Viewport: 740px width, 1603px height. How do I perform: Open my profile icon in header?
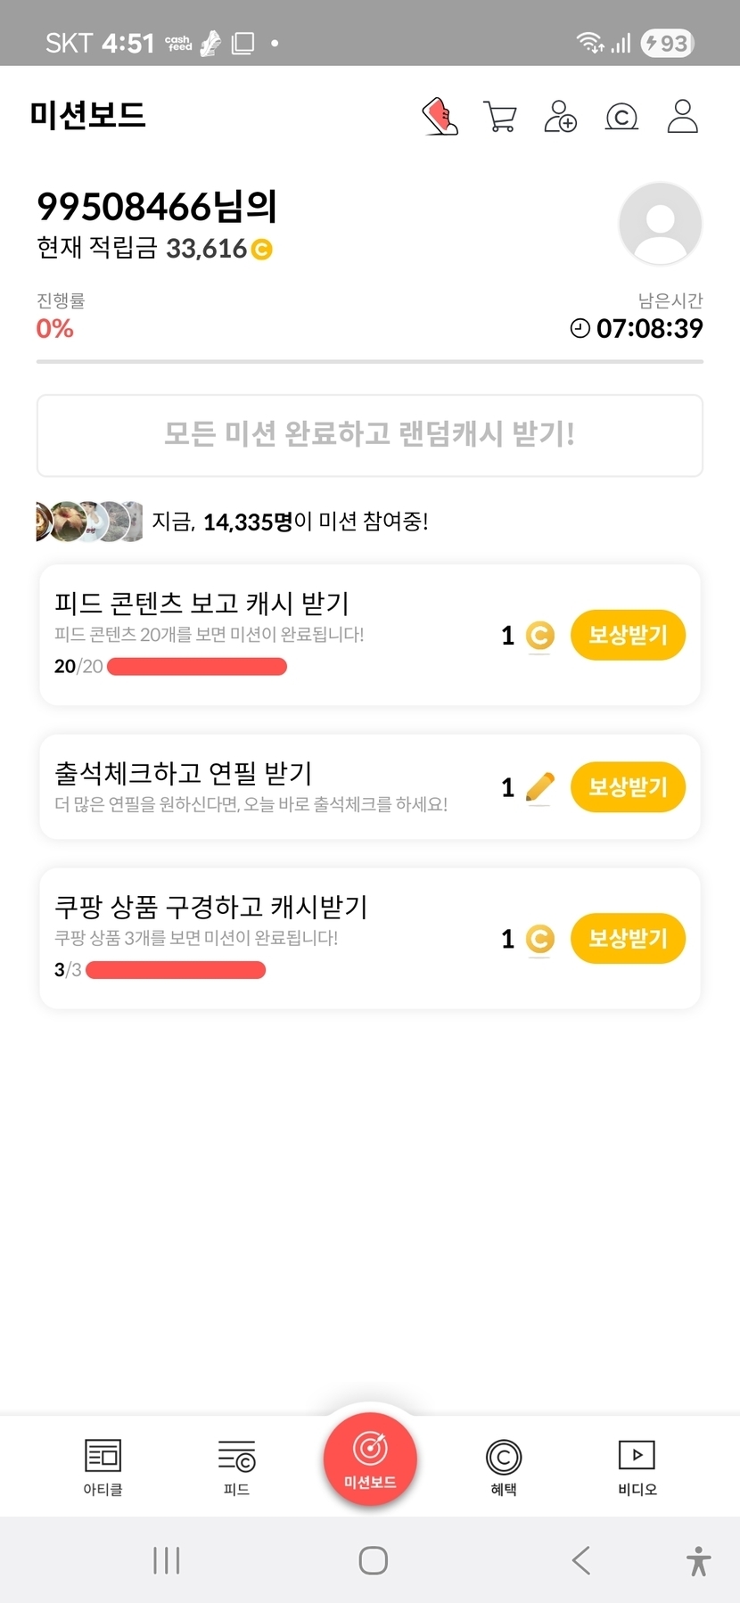[682, 117]
